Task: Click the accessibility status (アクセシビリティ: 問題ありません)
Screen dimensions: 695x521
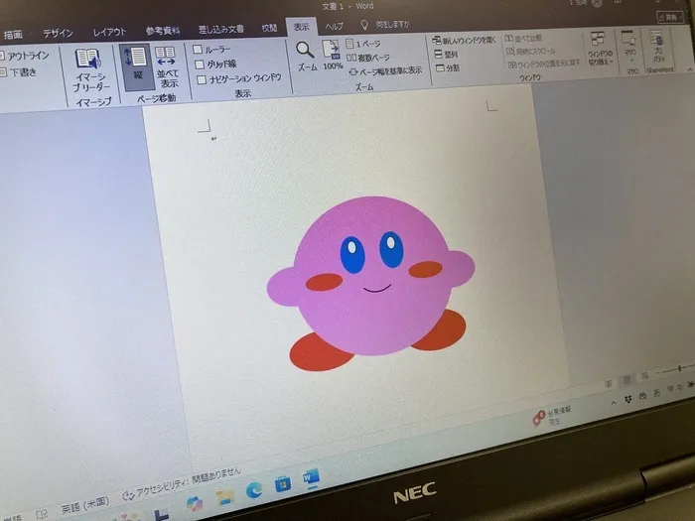Action: [x=182, y=484]
